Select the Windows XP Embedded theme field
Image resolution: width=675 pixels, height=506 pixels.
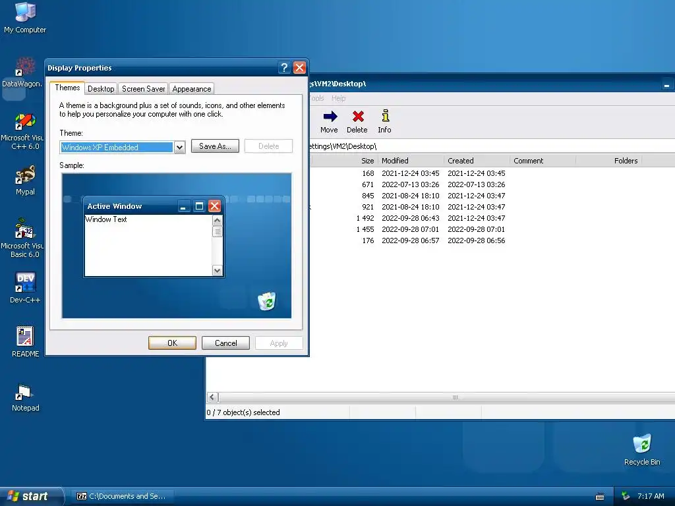click(x=117, y=147)
